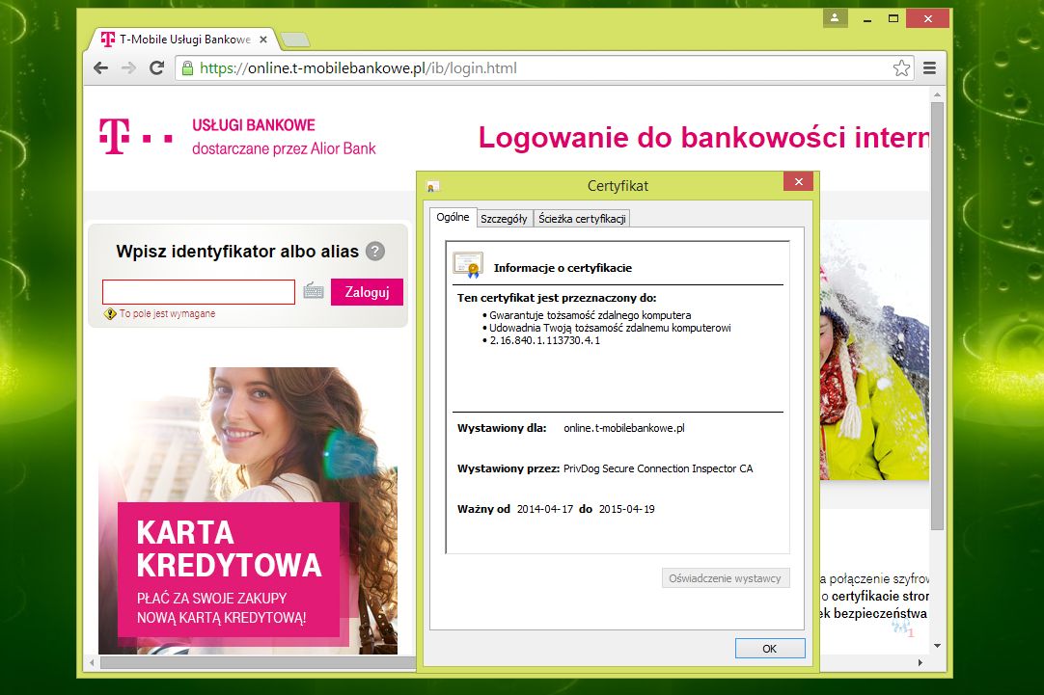This screenshot has height=695, width=1044.
Task: Confirm the certificate dialog with OK
Action: (770, 649)
